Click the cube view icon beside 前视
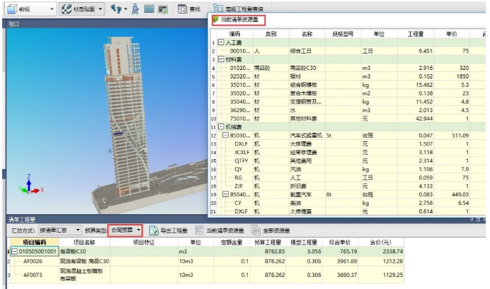The width and height of the screenshot is (490, 289). point(12,9)
